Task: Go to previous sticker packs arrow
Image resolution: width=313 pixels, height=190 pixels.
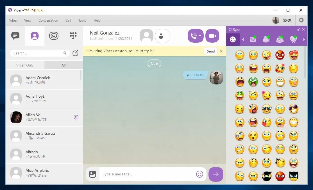Action: click(x=243, y=40)
